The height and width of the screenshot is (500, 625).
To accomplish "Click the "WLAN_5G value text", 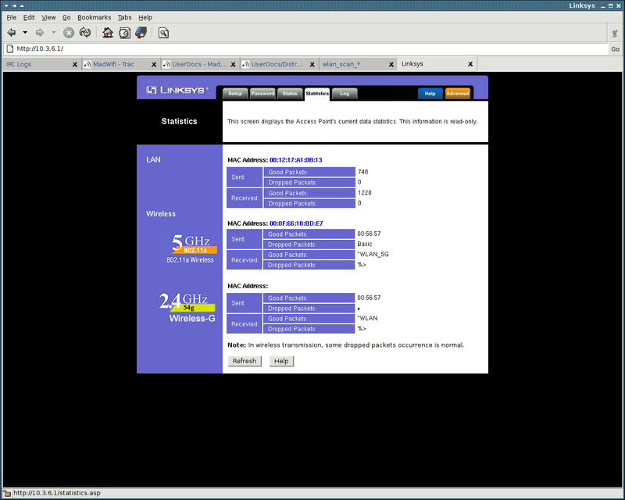I will coord(373,255).
